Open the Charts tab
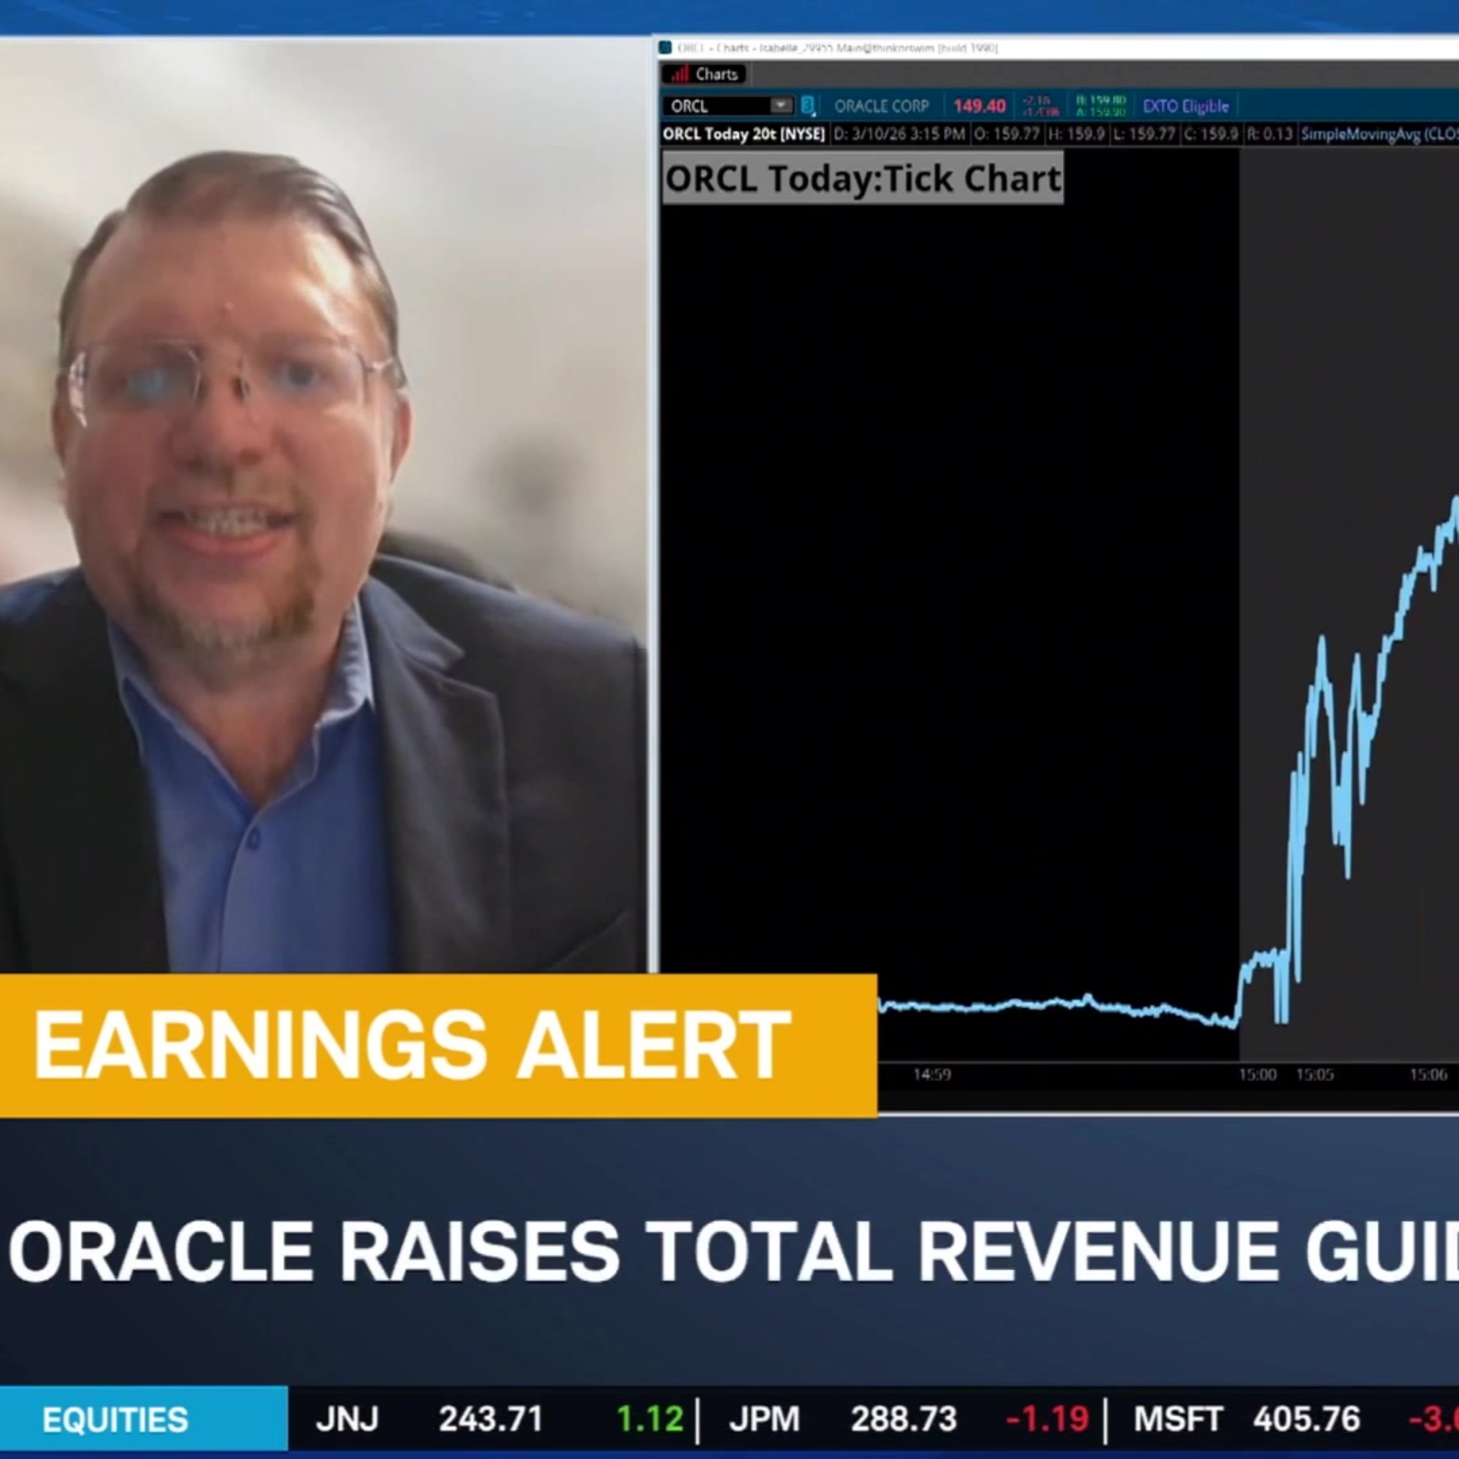 pyautogui.click(x=715, y=74)
